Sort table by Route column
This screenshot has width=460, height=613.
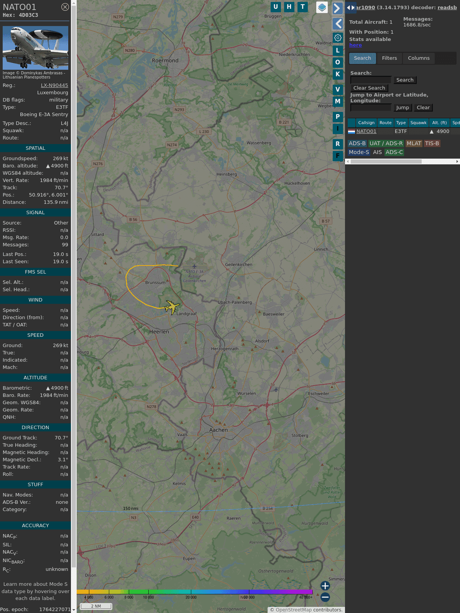click(x=386, y=123)
